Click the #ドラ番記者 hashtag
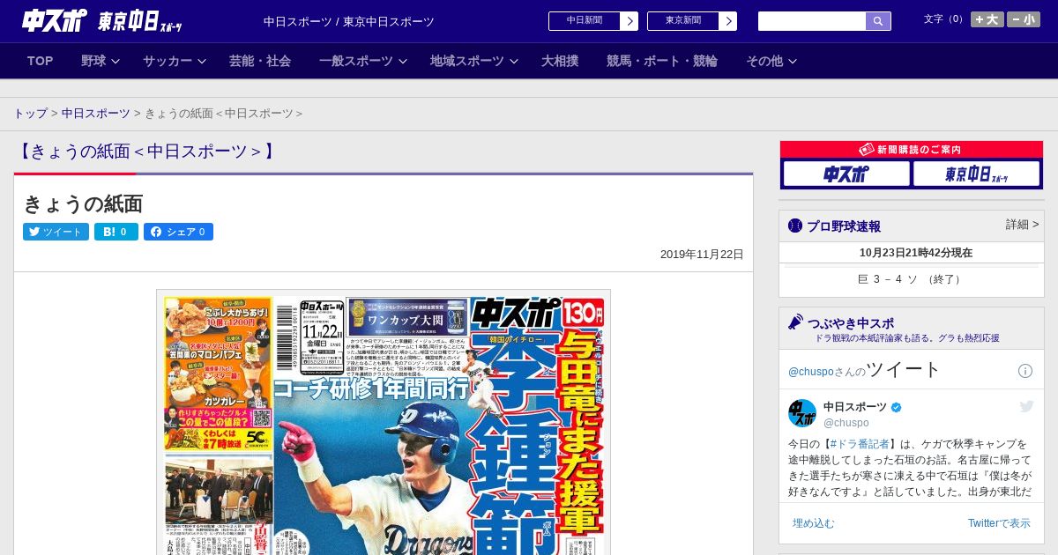The width and height of the screenshot is (1058, 555). (861, 444)
